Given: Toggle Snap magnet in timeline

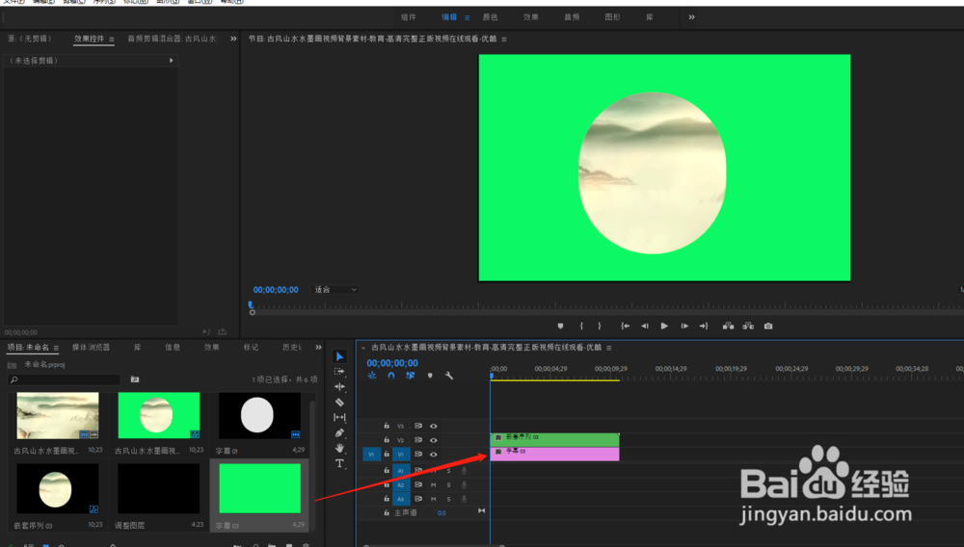Looking at the screenshot, I should tap(391, 376).
